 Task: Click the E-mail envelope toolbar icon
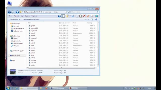(92, 16)
